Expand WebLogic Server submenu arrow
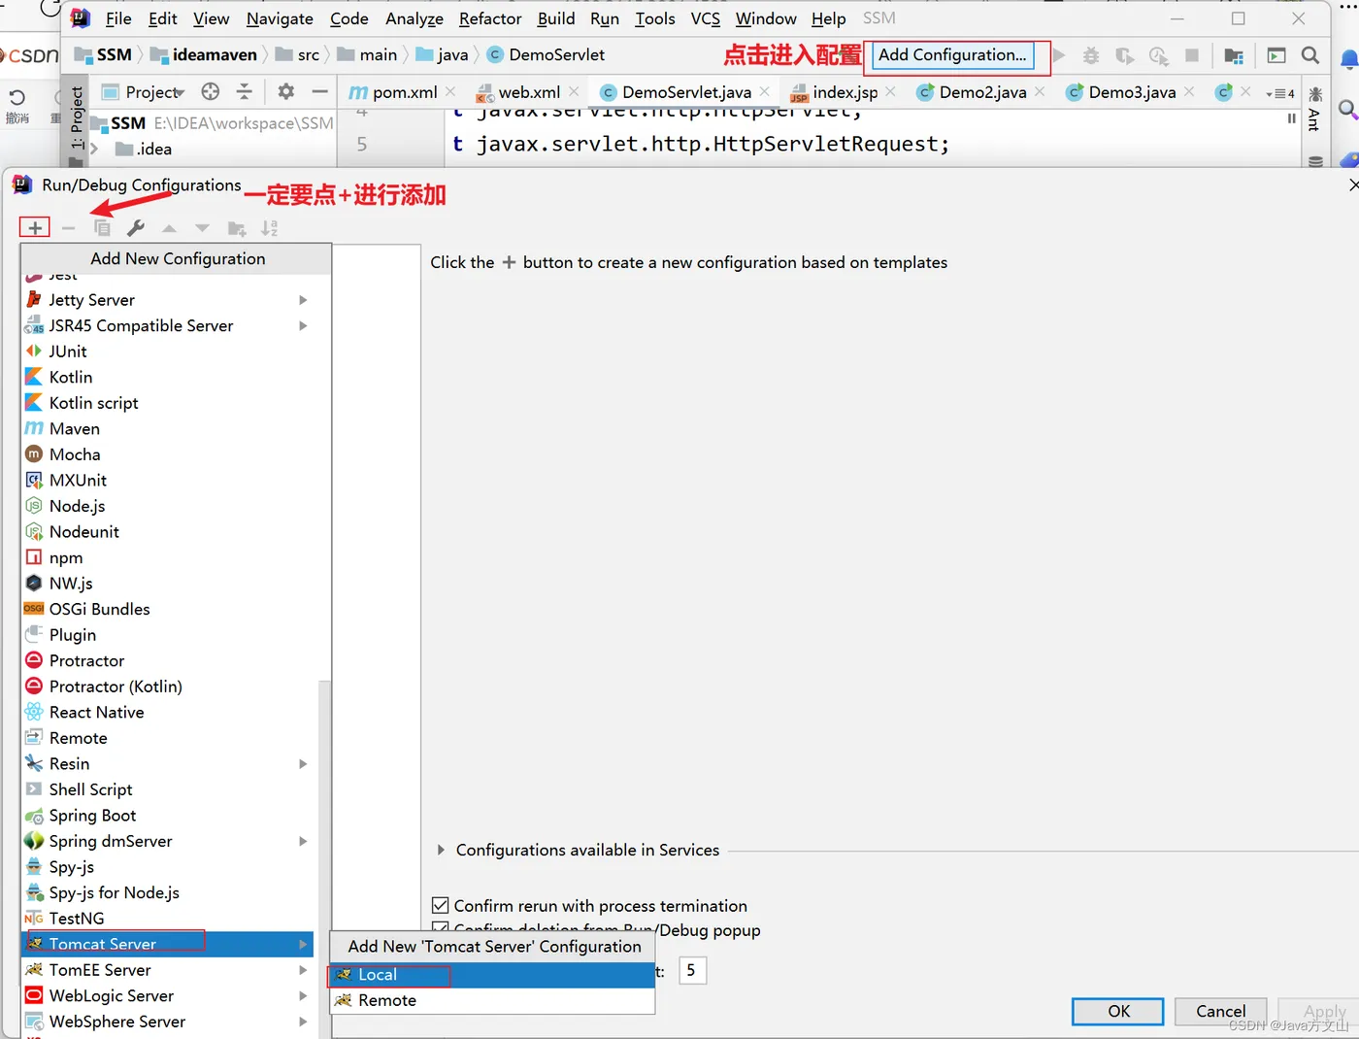Viewport: 1359px width, 1039px height. tap(303, 996)
